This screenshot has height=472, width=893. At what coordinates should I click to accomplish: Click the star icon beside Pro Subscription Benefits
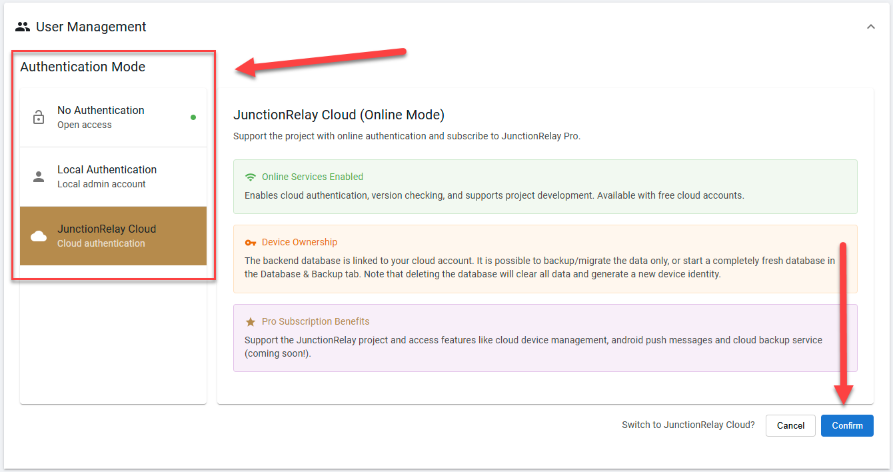pos(251,322)
